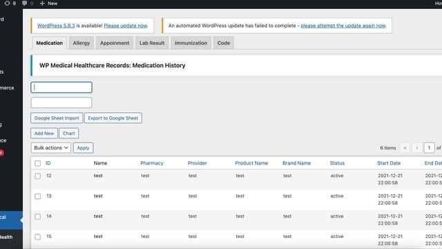
Task: Go to previous page pagination button
Action: tap(417, 148)
